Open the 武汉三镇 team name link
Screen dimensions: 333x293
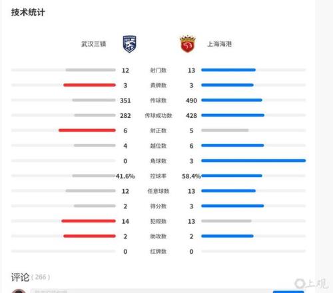point(93,44)
